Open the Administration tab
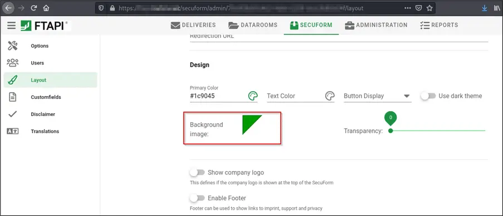Screen dimensions: 503x216 click(x=376, y=25)
